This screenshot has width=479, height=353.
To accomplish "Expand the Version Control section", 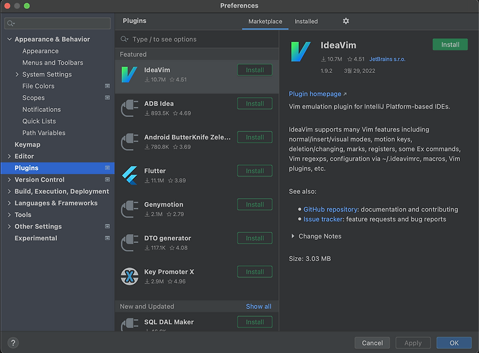I will [10, 180].
